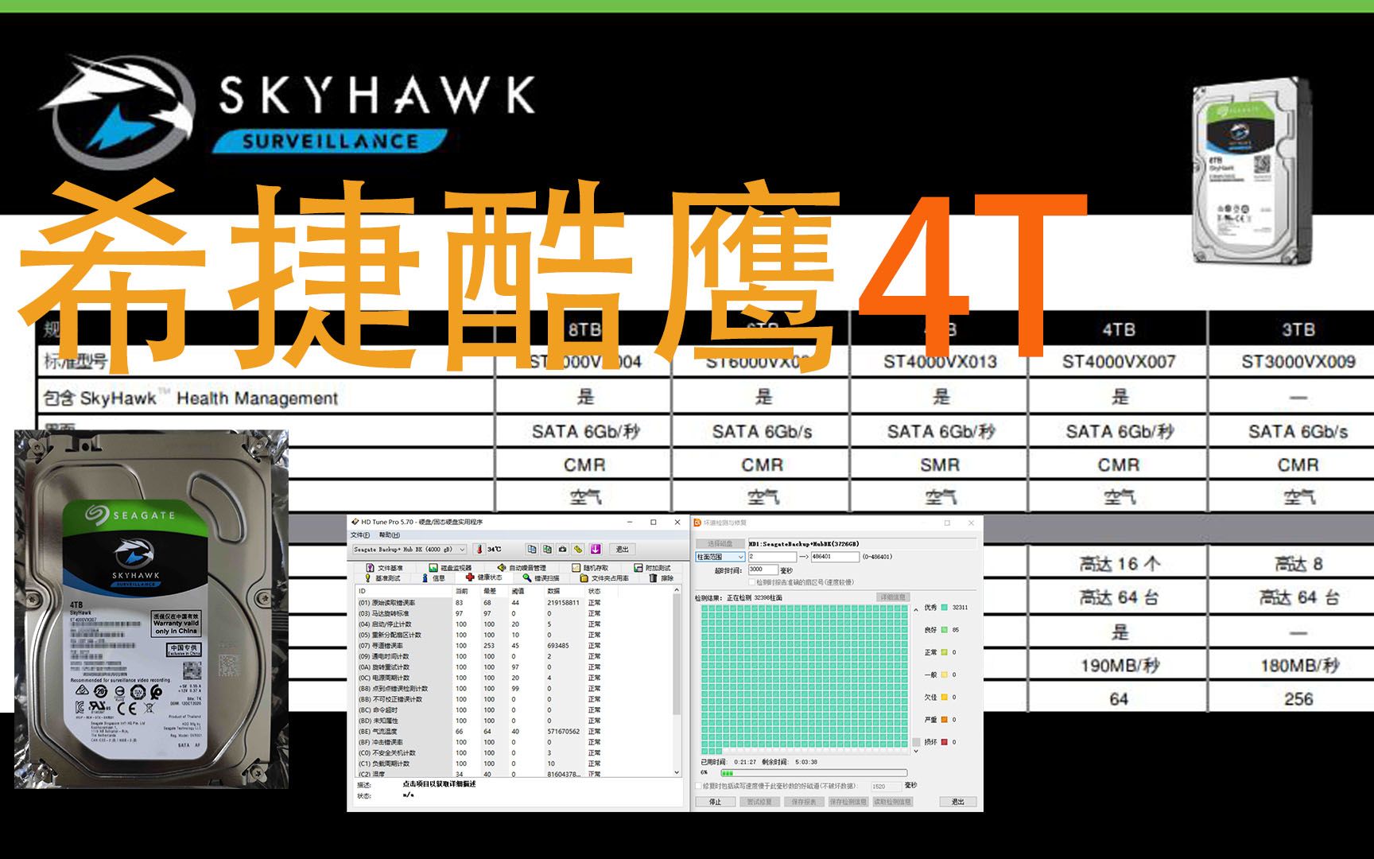Check the slow-sector repair option checkbox
Screen dimensions: 1374x859
(x=697, y=786)
